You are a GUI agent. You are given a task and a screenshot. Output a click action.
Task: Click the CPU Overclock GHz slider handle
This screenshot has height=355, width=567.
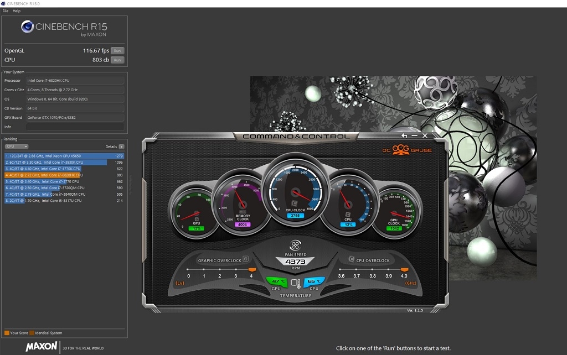[x=405, y=270]
